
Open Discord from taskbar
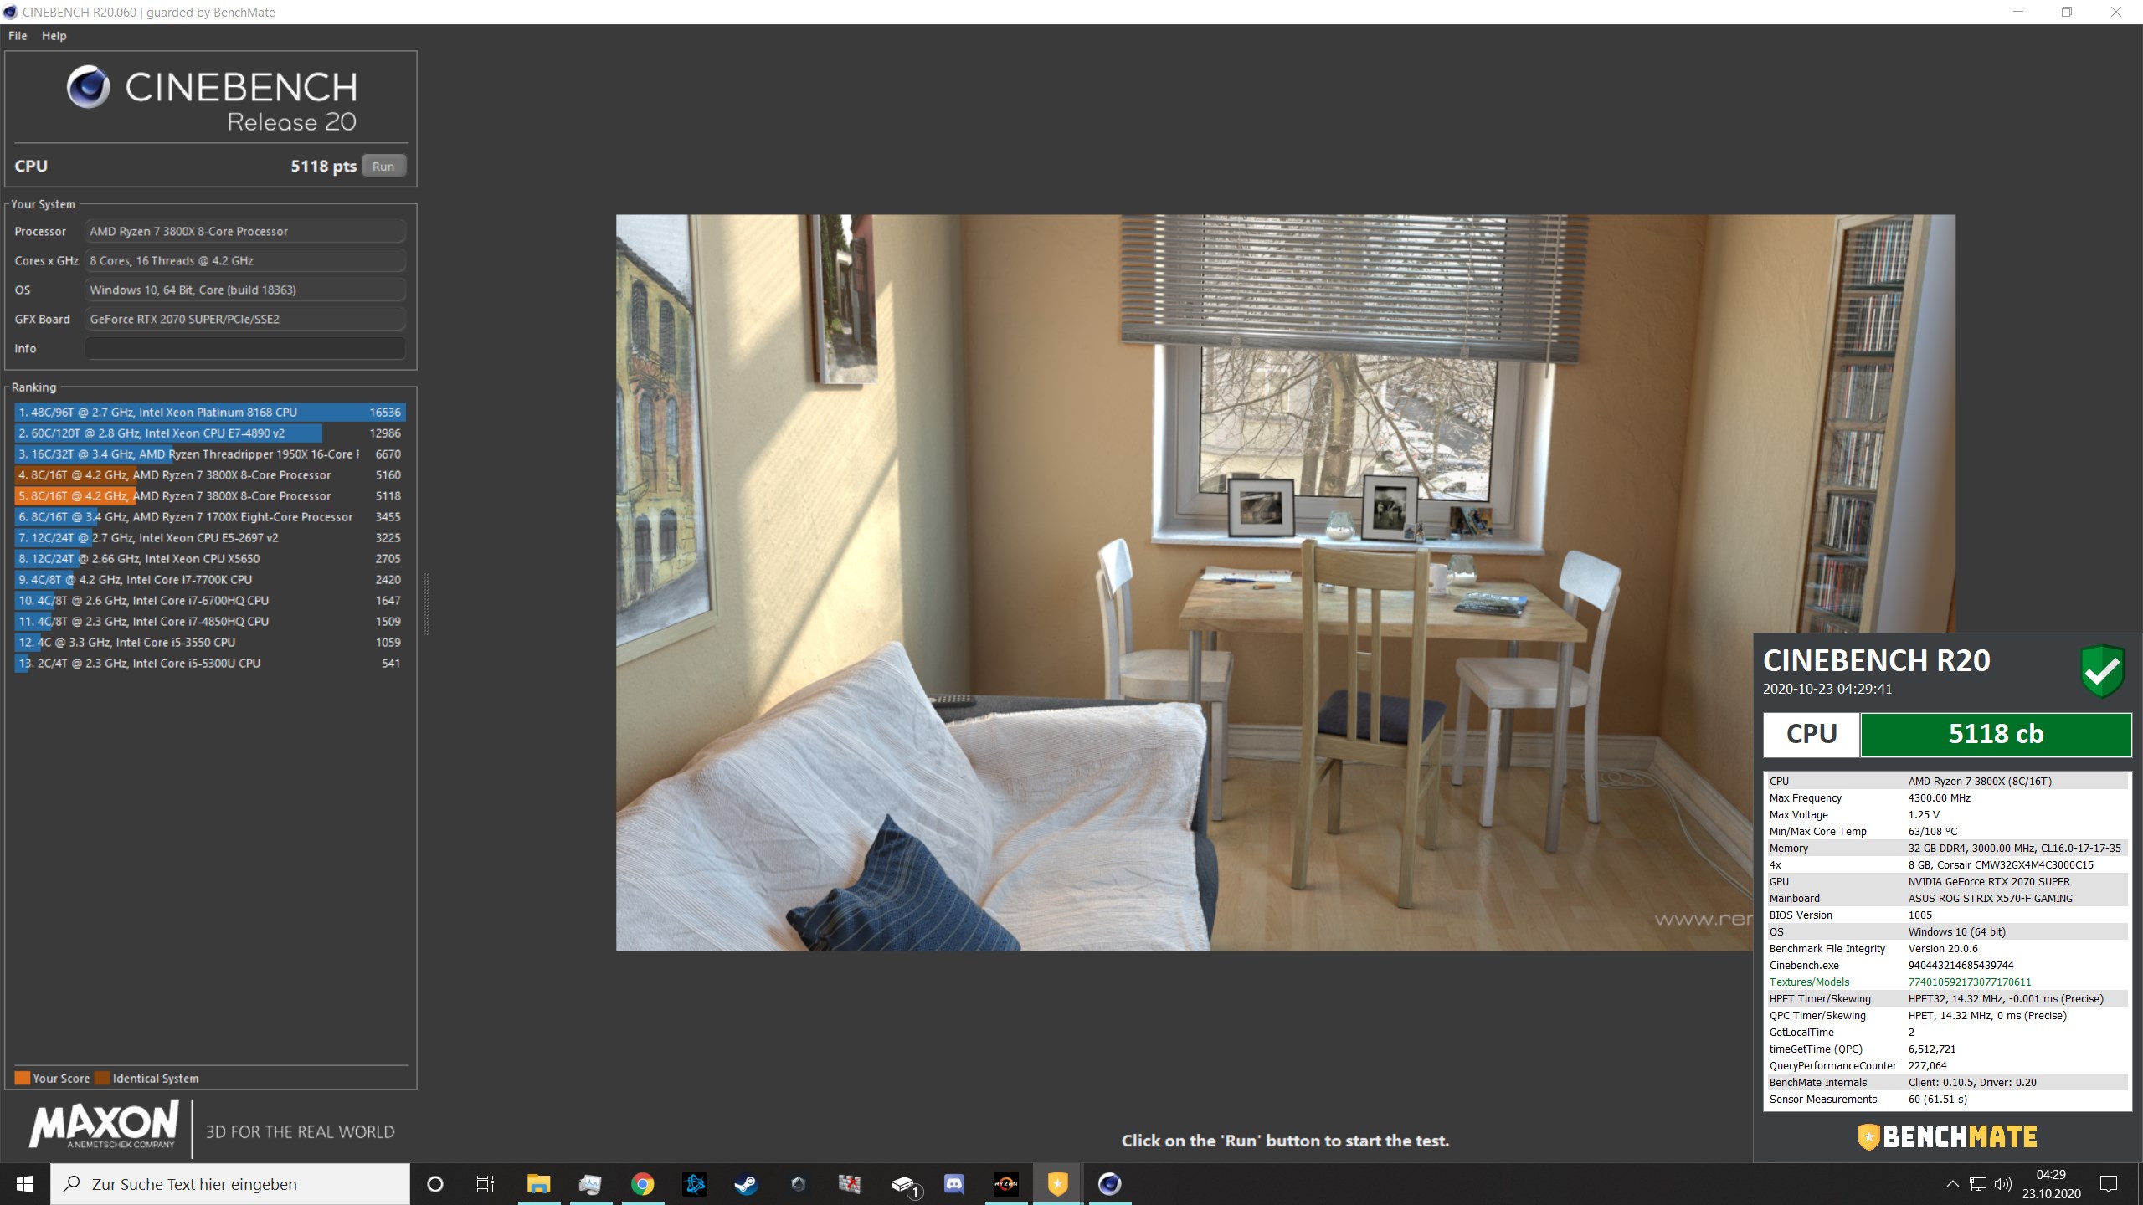[x=953, y=1184]
